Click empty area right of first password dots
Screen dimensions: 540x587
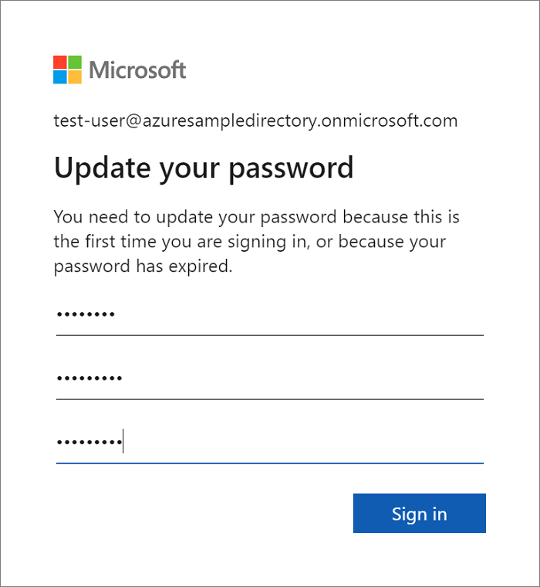(x=309, y=315)
